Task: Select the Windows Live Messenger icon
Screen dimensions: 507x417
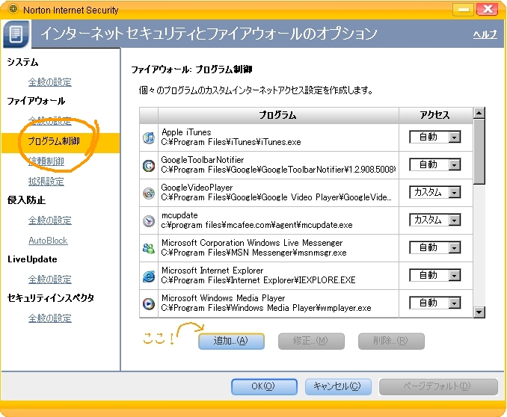Action: 148,248
